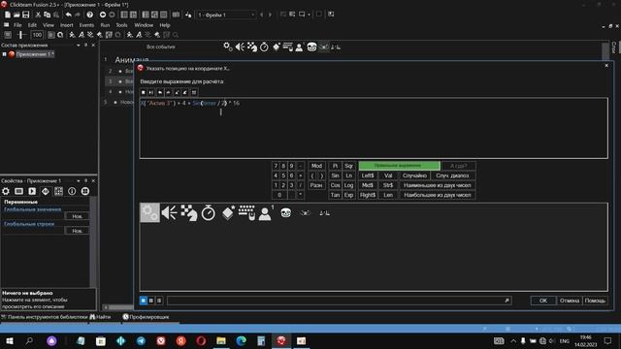Click the Telegram icon in Windows taskbar
Screen dimensions: 621x349
pos(141,341)
